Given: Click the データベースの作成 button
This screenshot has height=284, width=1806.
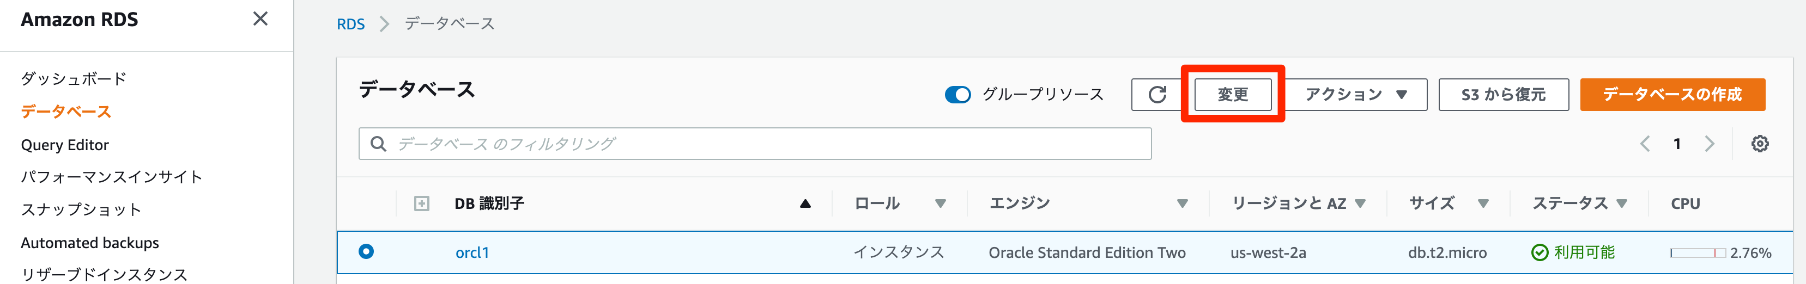Looking at the screenshot, I should pos(1672,95).
